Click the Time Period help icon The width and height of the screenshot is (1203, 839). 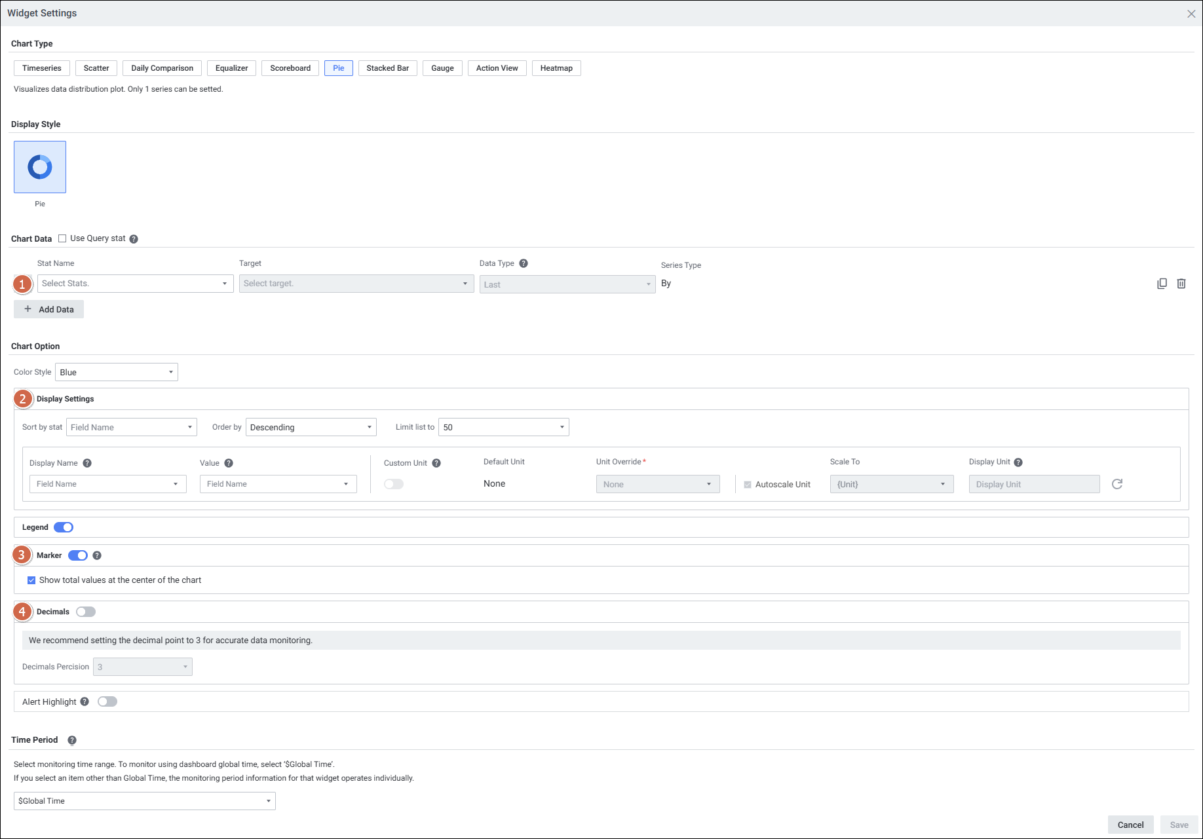[x=72, y=740]
